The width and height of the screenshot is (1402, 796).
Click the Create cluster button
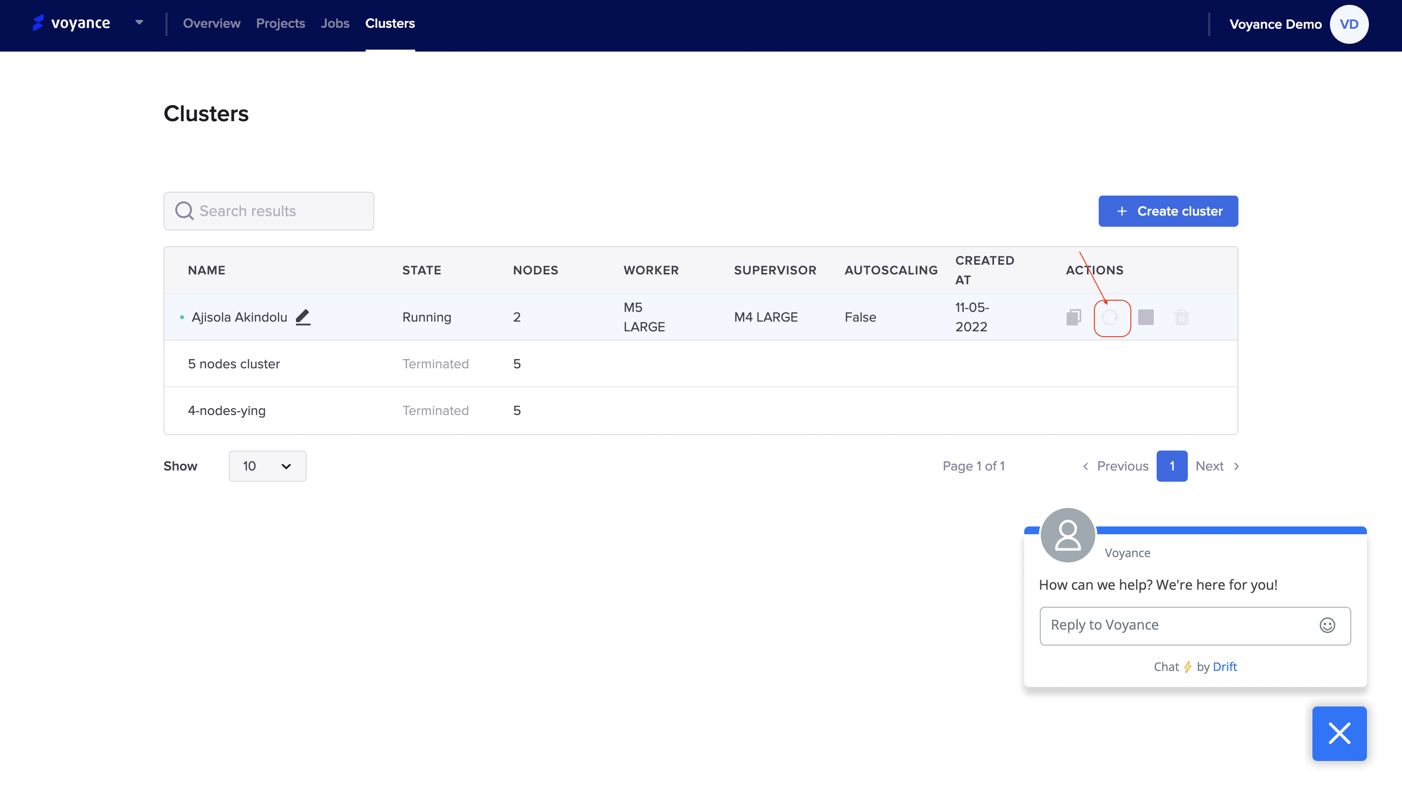(1168, 211)
